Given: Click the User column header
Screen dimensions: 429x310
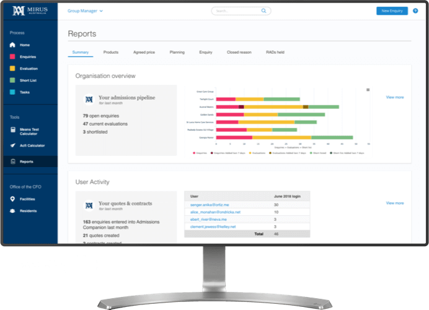Looking at the screenshot, I should click(194, 196).
